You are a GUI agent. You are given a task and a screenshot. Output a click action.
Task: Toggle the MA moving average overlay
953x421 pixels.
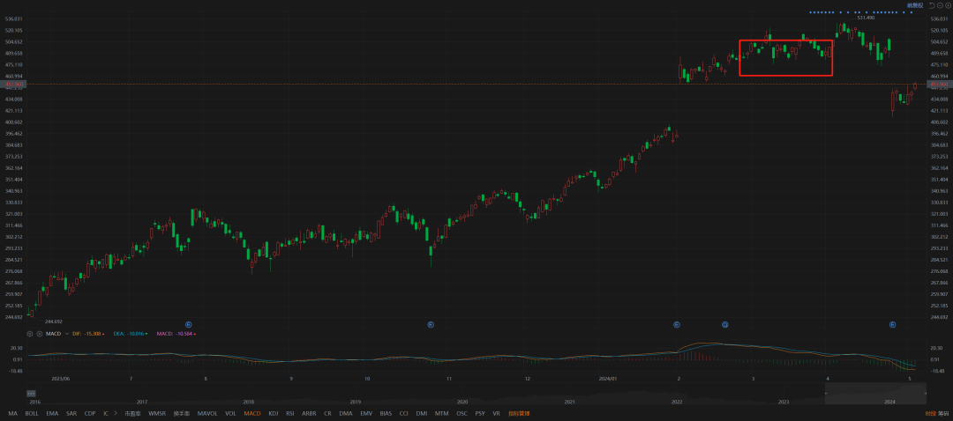pos(12,413)
